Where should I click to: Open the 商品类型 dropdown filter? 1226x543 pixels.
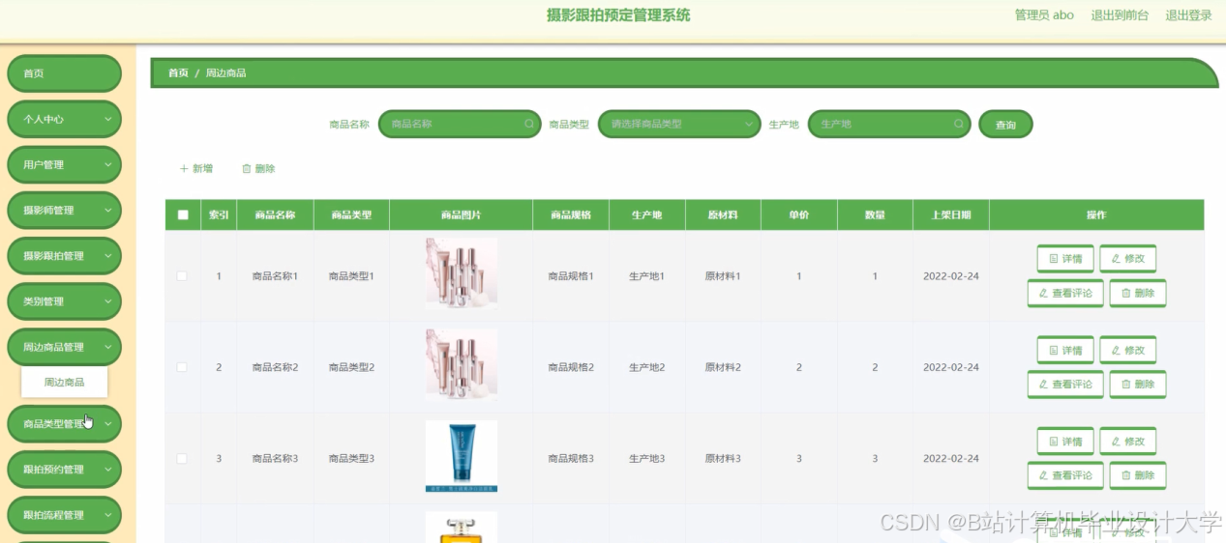[x=679, y=124]
